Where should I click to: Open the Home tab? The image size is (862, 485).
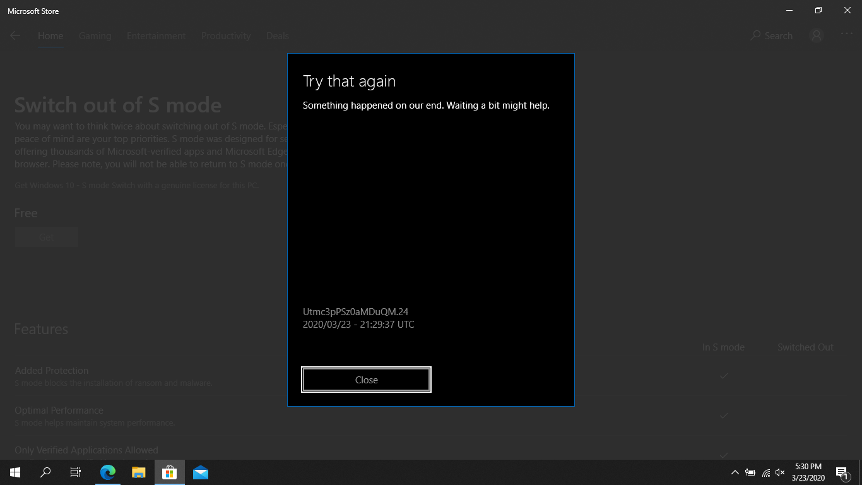point(50,36)
